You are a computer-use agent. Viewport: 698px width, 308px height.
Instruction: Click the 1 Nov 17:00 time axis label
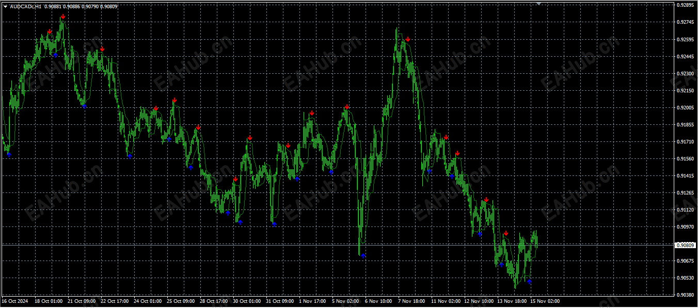click(x=313, y=301)
